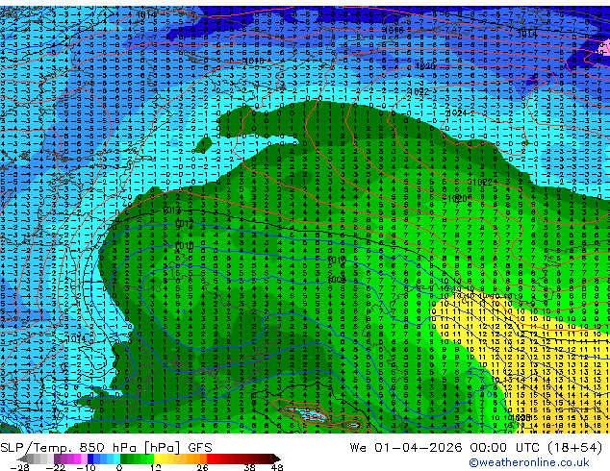610x471 pixels.
Task: Click the '1008' isobar label on the map
Action: pos(337,280)
